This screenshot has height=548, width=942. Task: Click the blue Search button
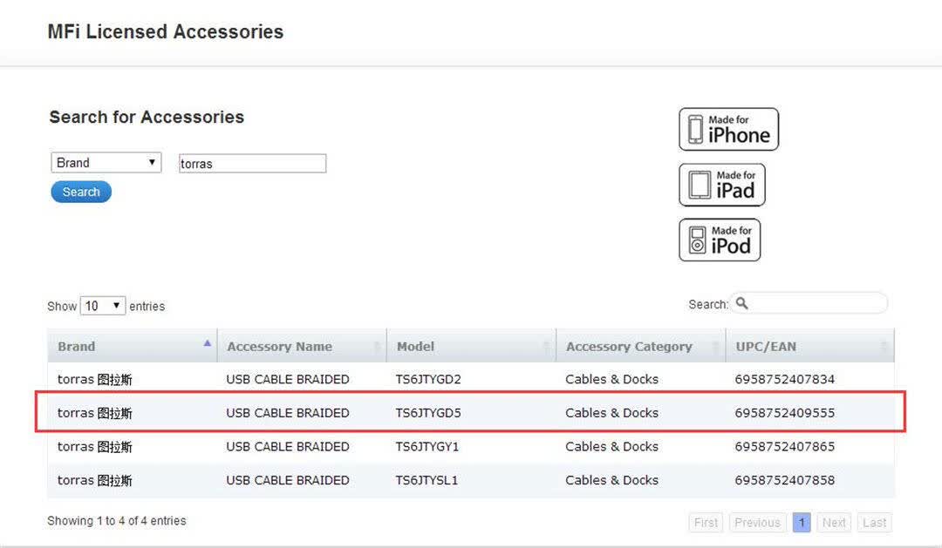click(81, 192)
